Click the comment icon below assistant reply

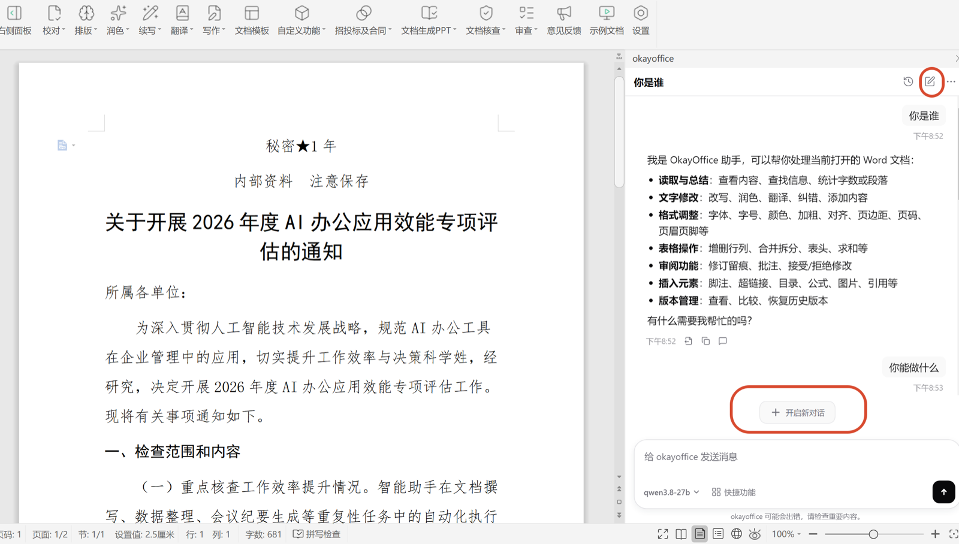(723, 341)
